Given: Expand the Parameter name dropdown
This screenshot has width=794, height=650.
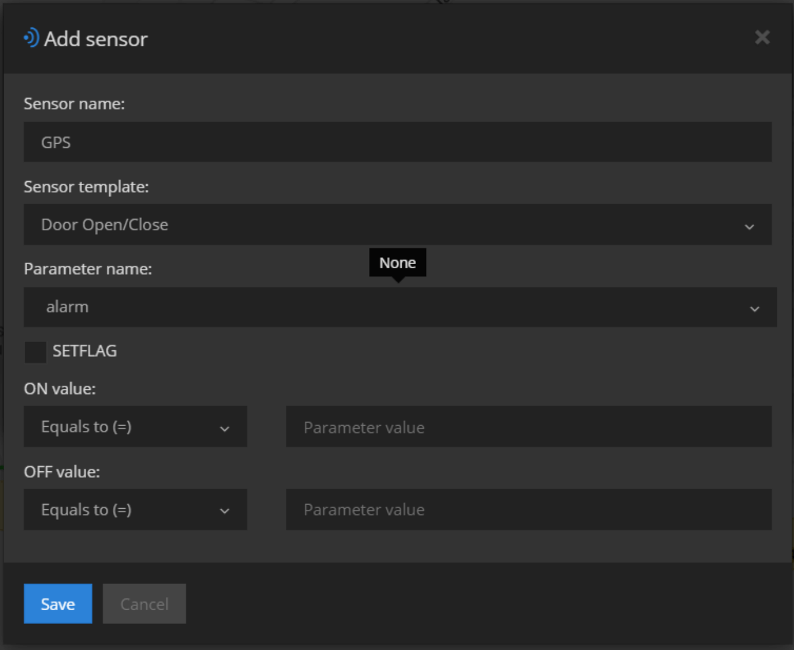Looking at the screenshot, I should coord(400,307).
